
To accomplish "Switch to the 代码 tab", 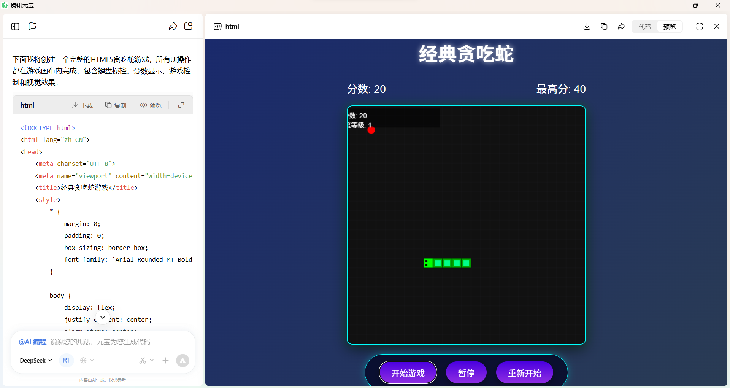I will 645,27.
